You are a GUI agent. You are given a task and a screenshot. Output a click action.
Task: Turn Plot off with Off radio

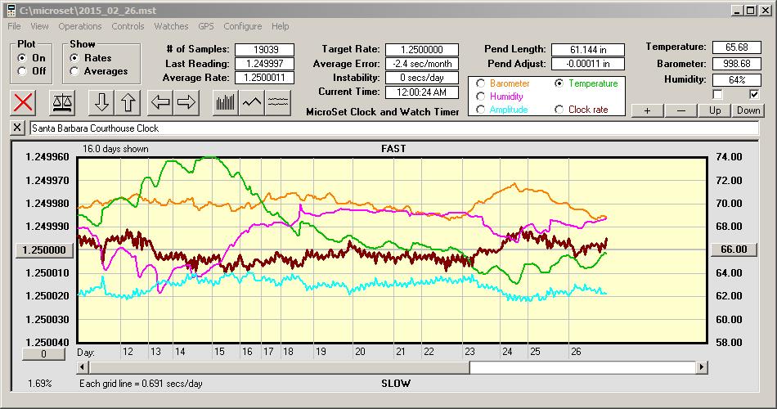[22, 71]
